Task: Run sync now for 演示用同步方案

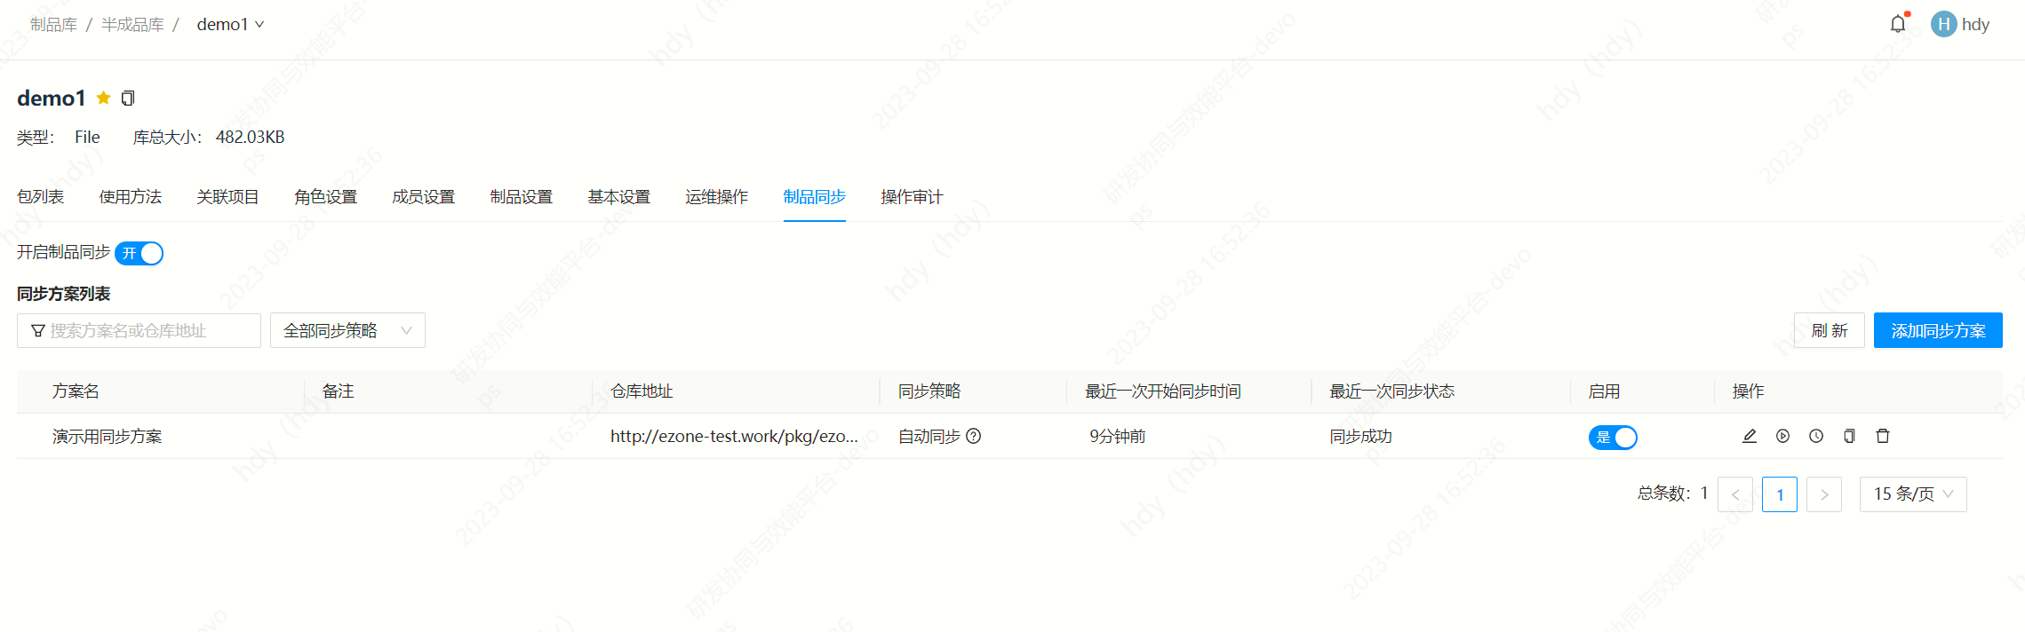Action: pyautogui.click(x=1782, y=436)
